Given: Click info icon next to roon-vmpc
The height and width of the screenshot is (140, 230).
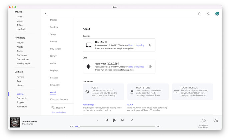Looking at the screenshot, I should (118, 64).
